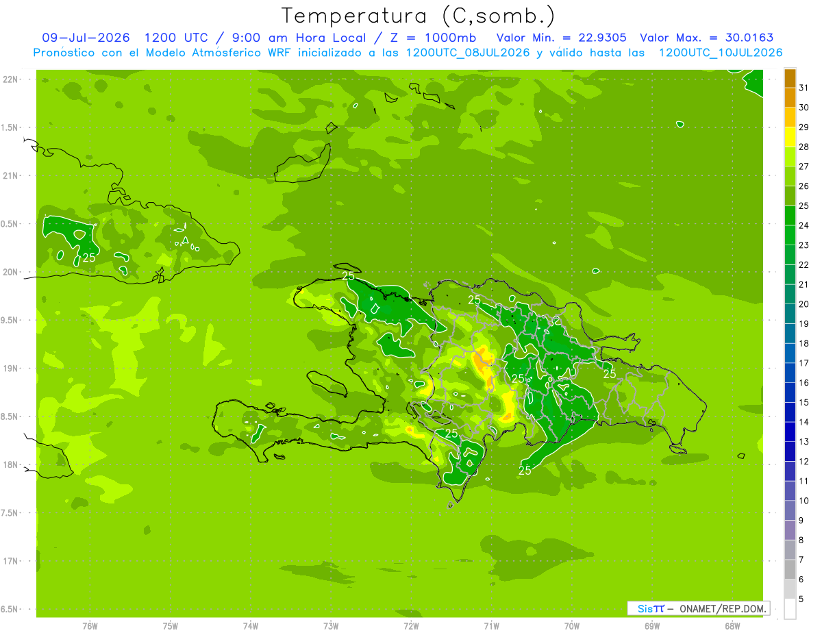The image size is (822, 635).
Task: Click the "25" contour label over eastern Cuba
Action: click(89, 258)
